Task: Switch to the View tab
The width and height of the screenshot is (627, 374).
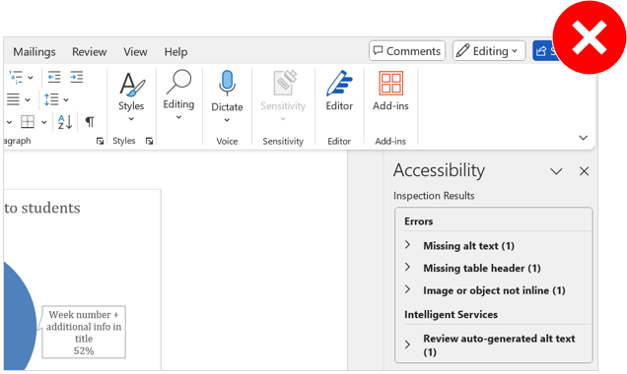Action: coord(135,52)
